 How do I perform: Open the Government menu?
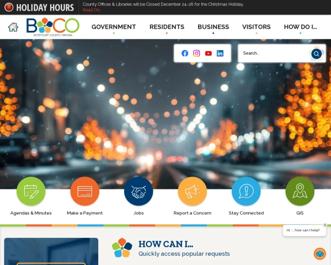pyautogui.click(x=114, y=27)
